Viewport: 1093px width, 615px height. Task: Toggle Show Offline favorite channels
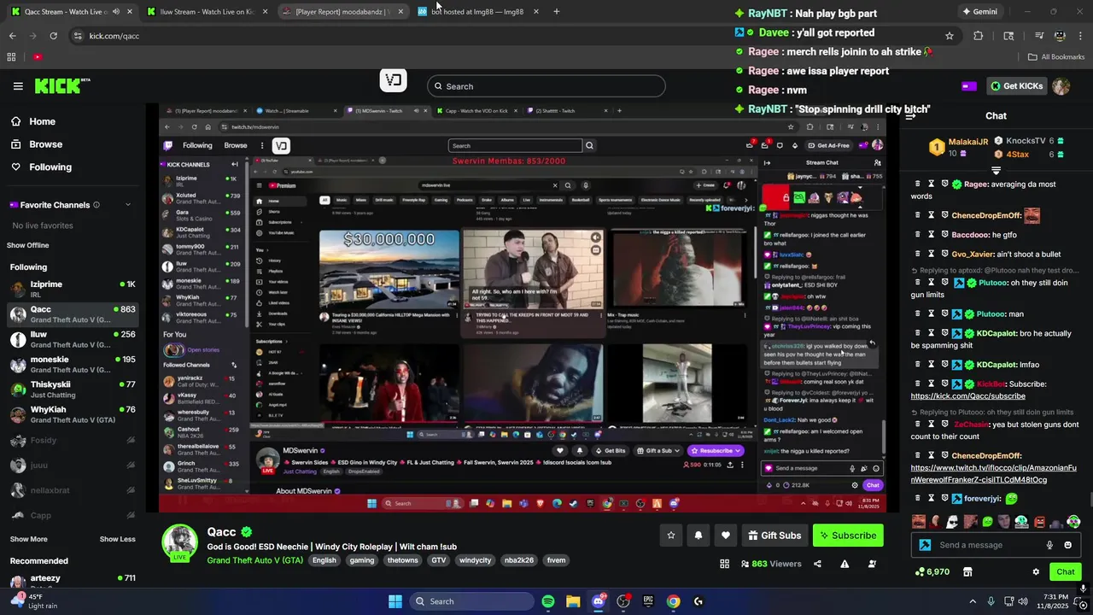[x=28, y=245]
